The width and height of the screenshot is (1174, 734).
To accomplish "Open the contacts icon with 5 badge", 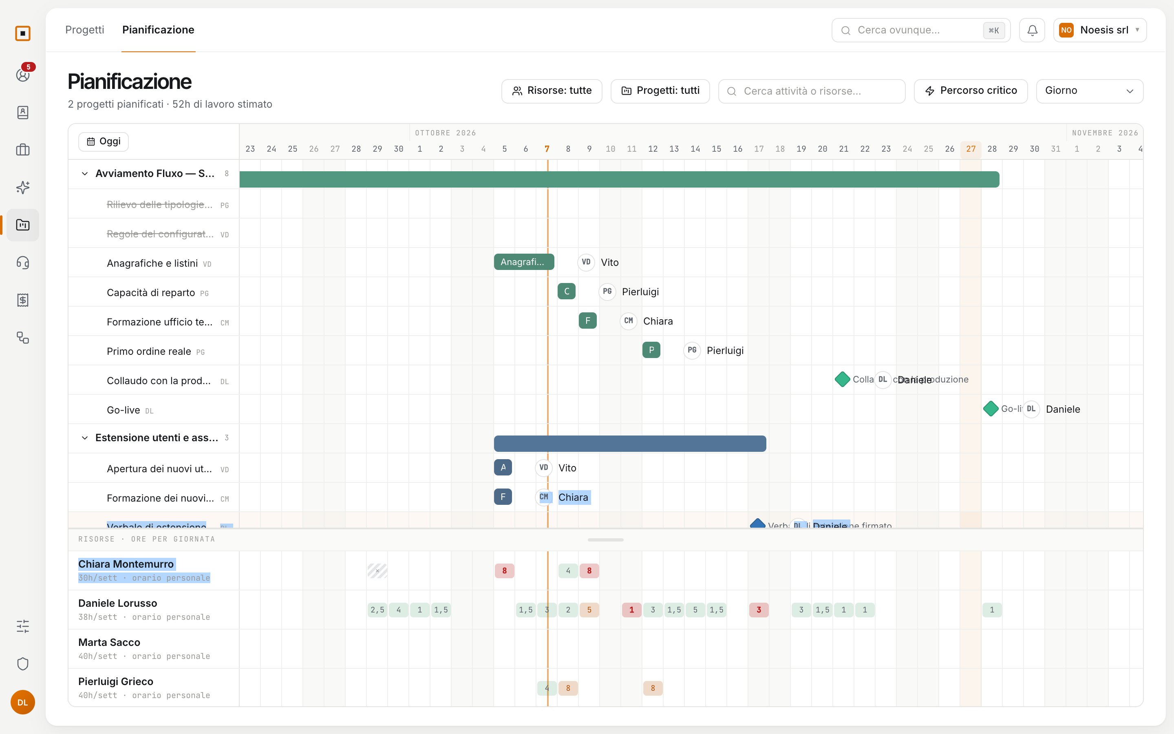I will pyautogui.click(x=23, y=75).
